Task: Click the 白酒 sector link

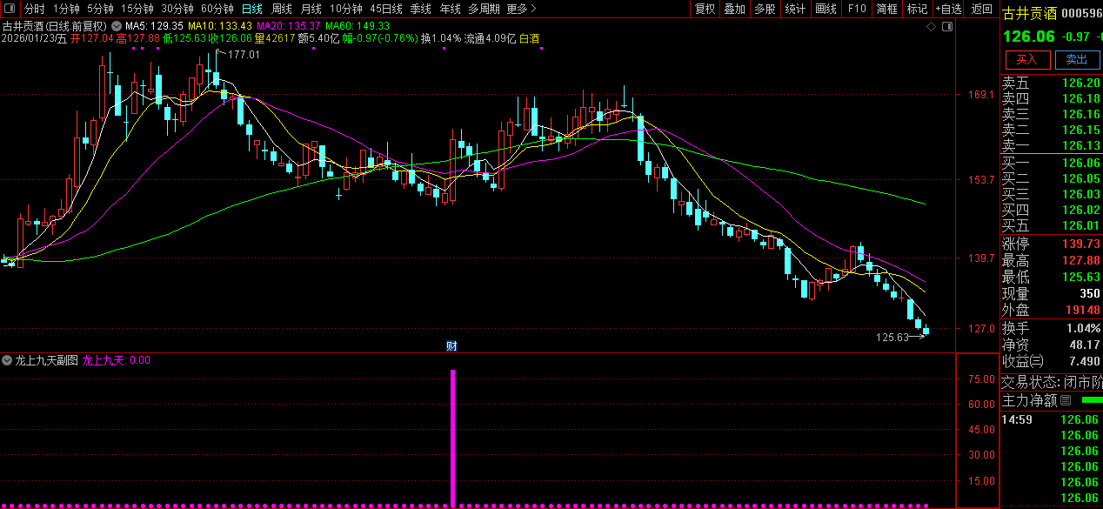Action: [529, 38]
